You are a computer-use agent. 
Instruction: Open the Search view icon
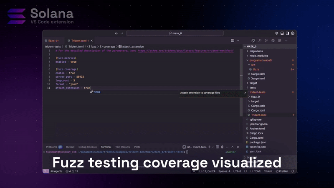260,41
